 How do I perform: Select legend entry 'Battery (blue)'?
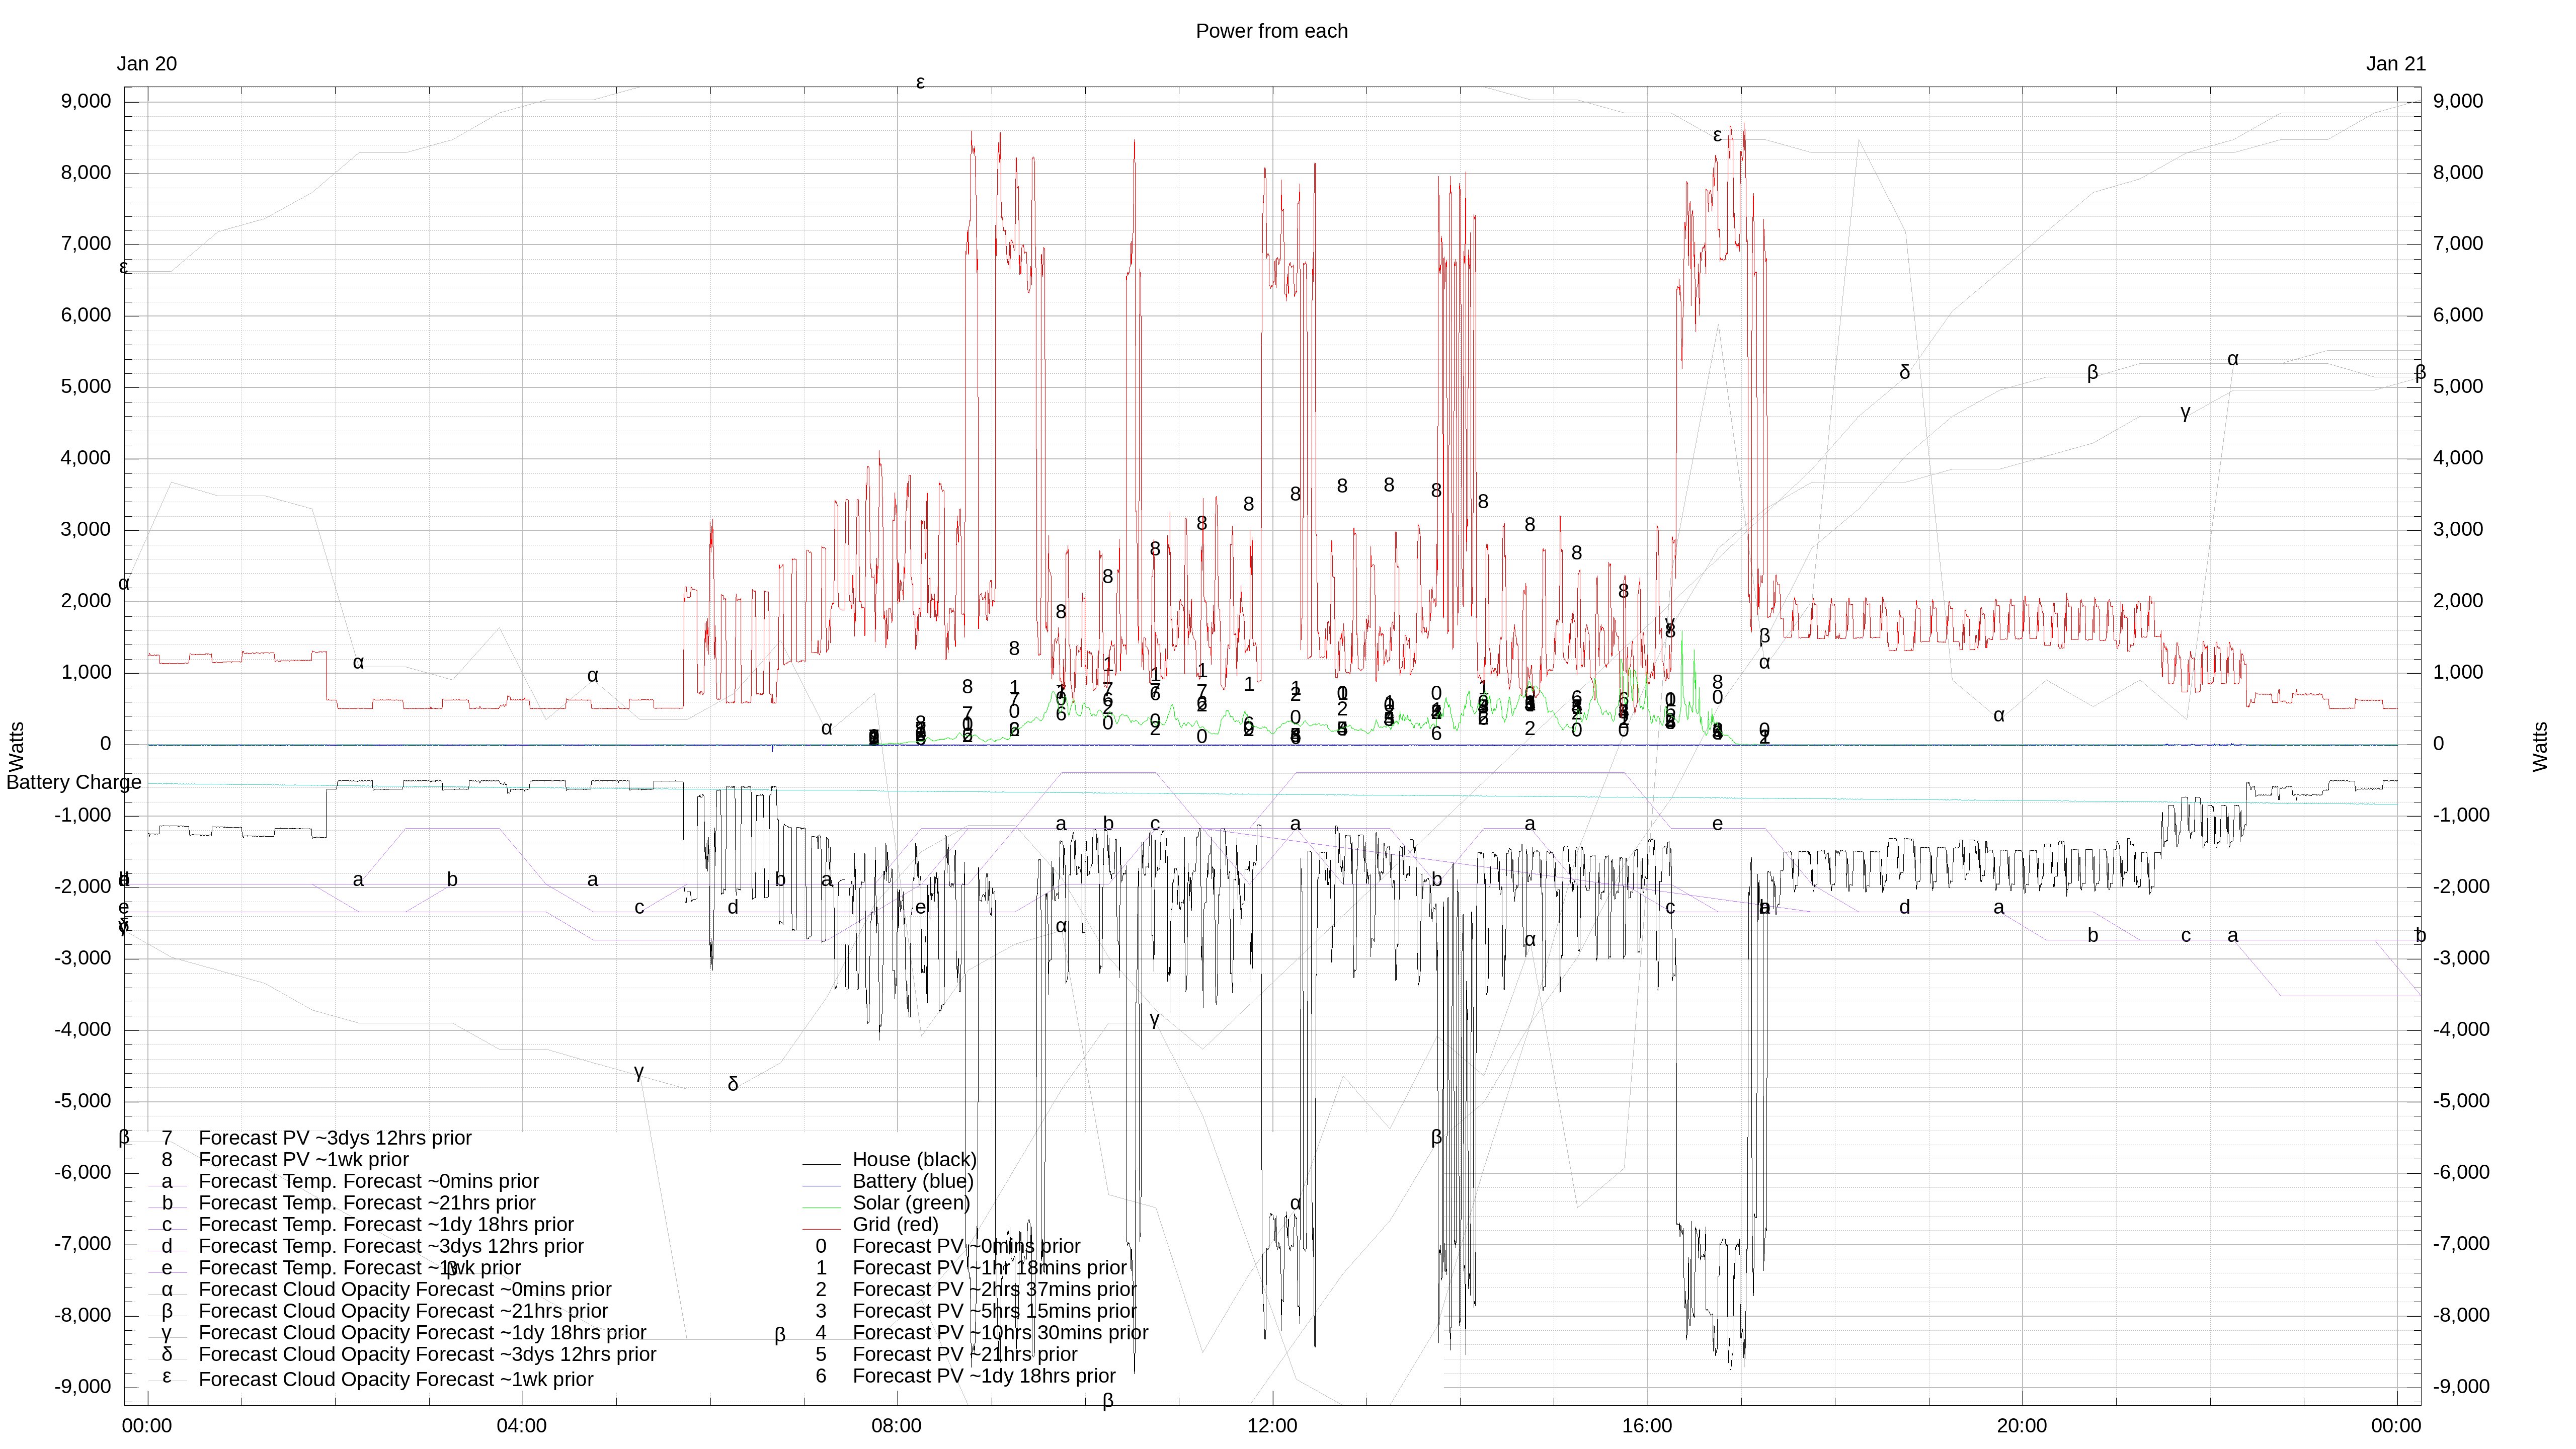pyautogui.click(x=912, y=1181)
